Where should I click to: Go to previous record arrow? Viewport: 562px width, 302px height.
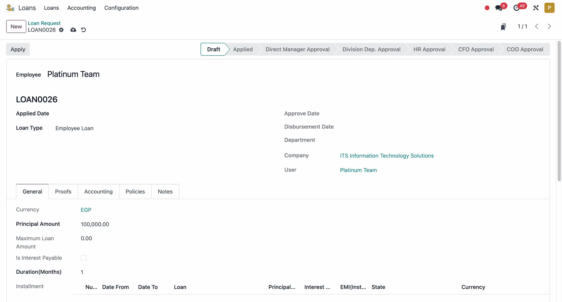(x=537, y=26)
